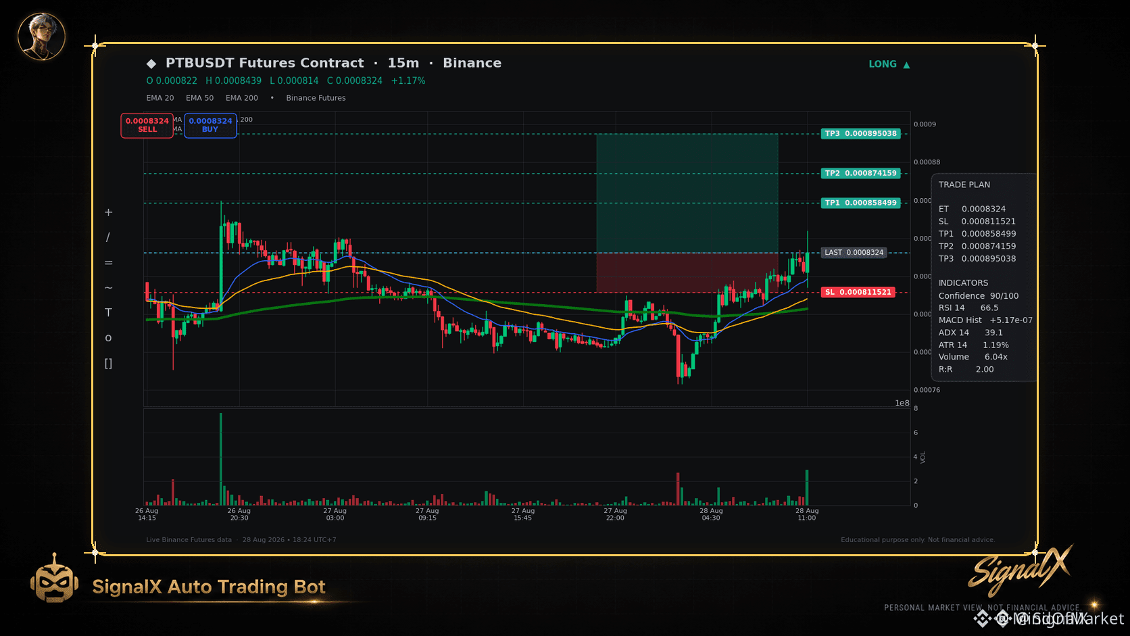The image size is (1130, 636).
Task: Click the green take-profit zone rectangle
Action: tap(687, 193)
